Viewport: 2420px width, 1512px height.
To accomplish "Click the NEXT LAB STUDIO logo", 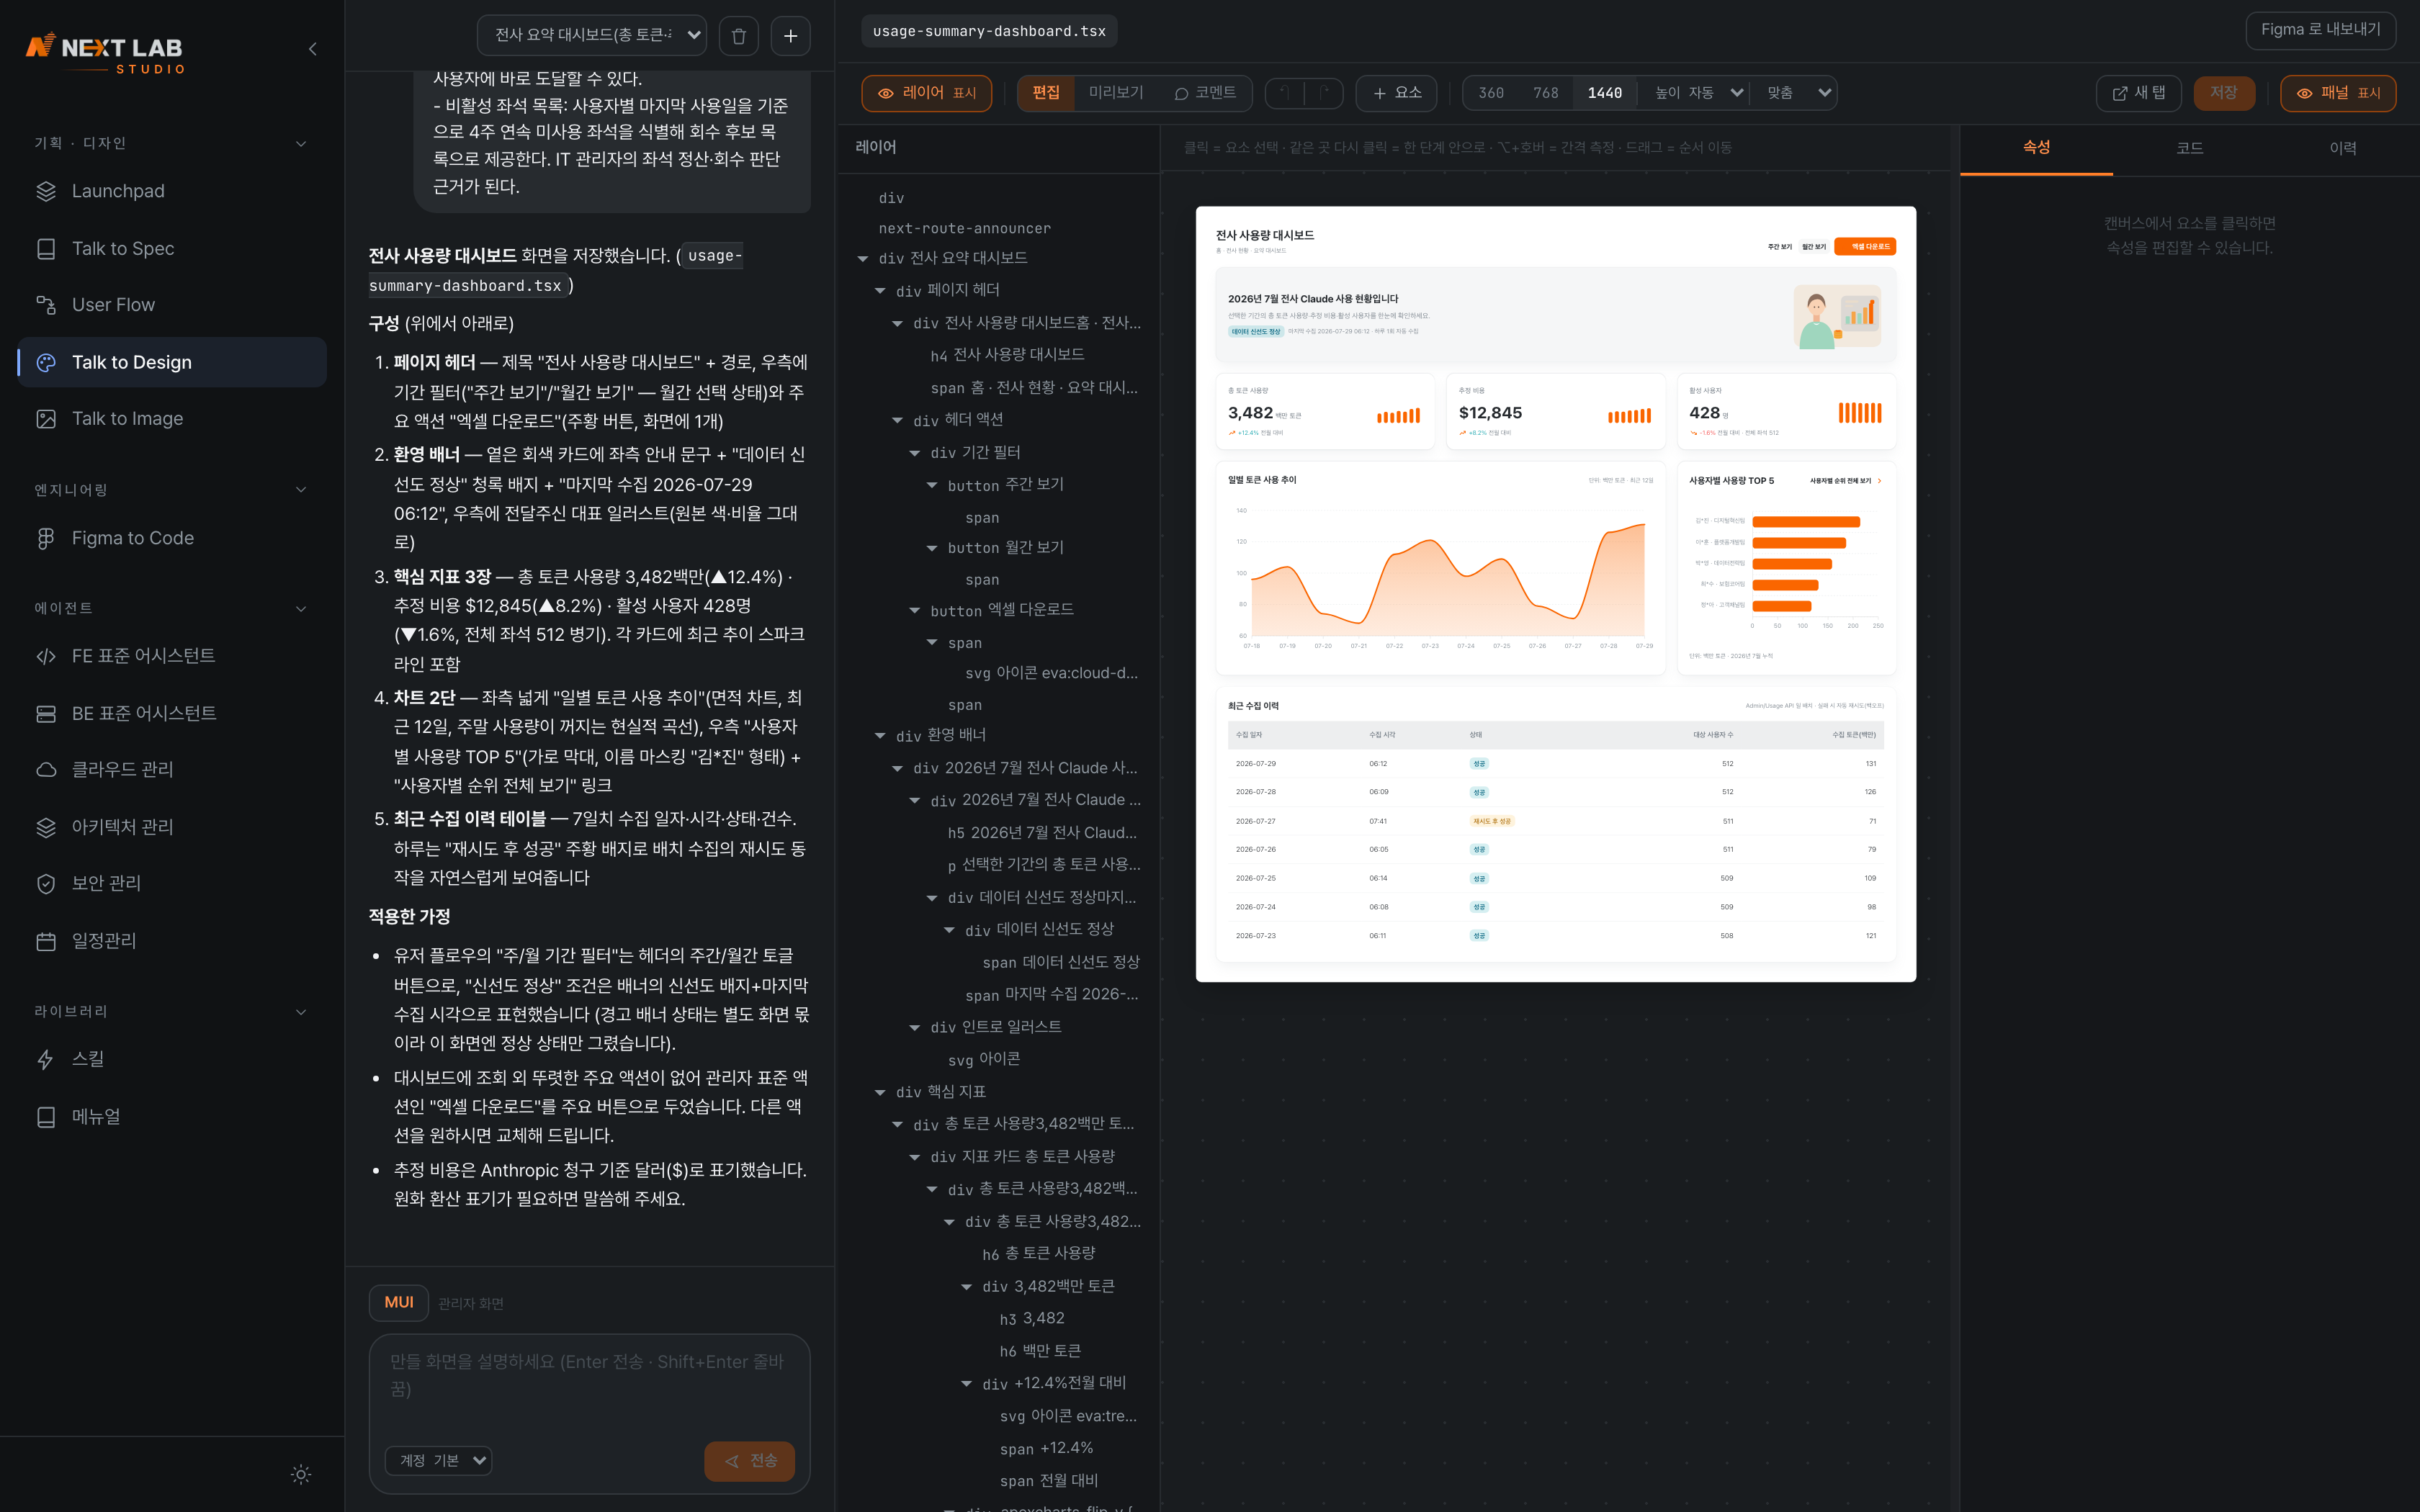I will click(105, 54).
